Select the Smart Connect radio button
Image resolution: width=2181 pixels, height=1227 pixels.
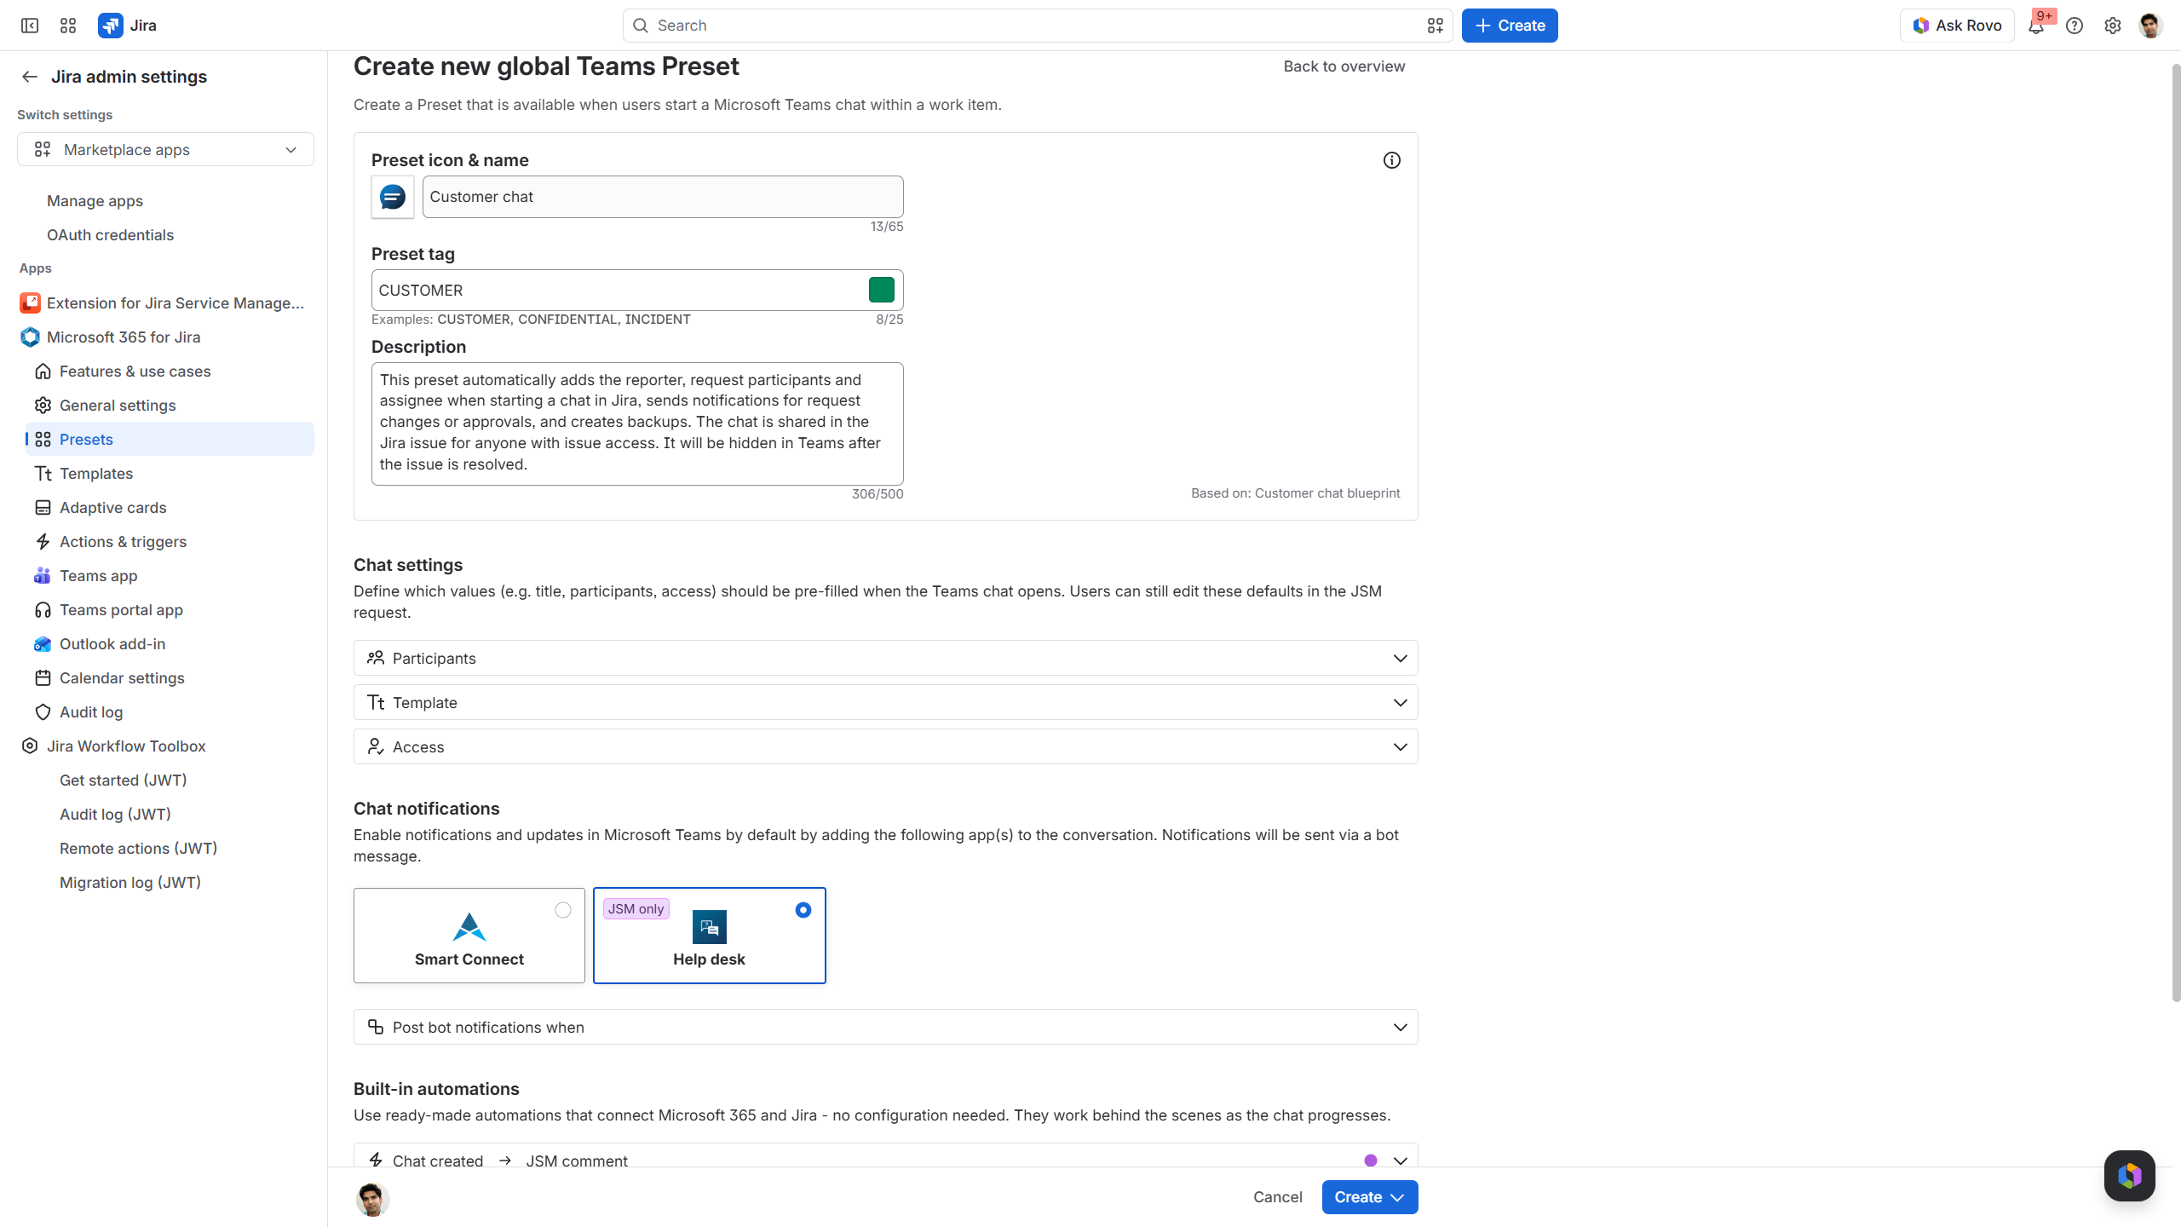click(563, 910)
